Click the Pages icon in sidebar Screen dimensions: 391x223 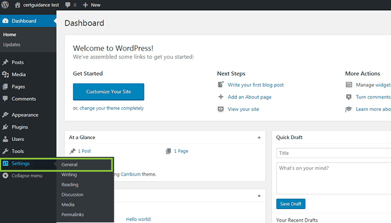pos(5,86)
